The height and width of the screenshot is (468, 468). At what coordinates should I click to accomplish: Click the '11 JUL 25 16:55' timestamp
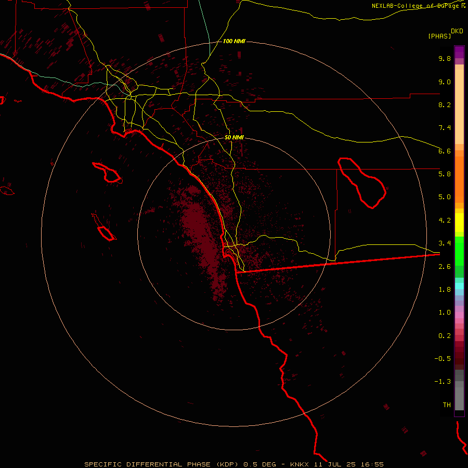pyautogui.click(x=348, y=464)
